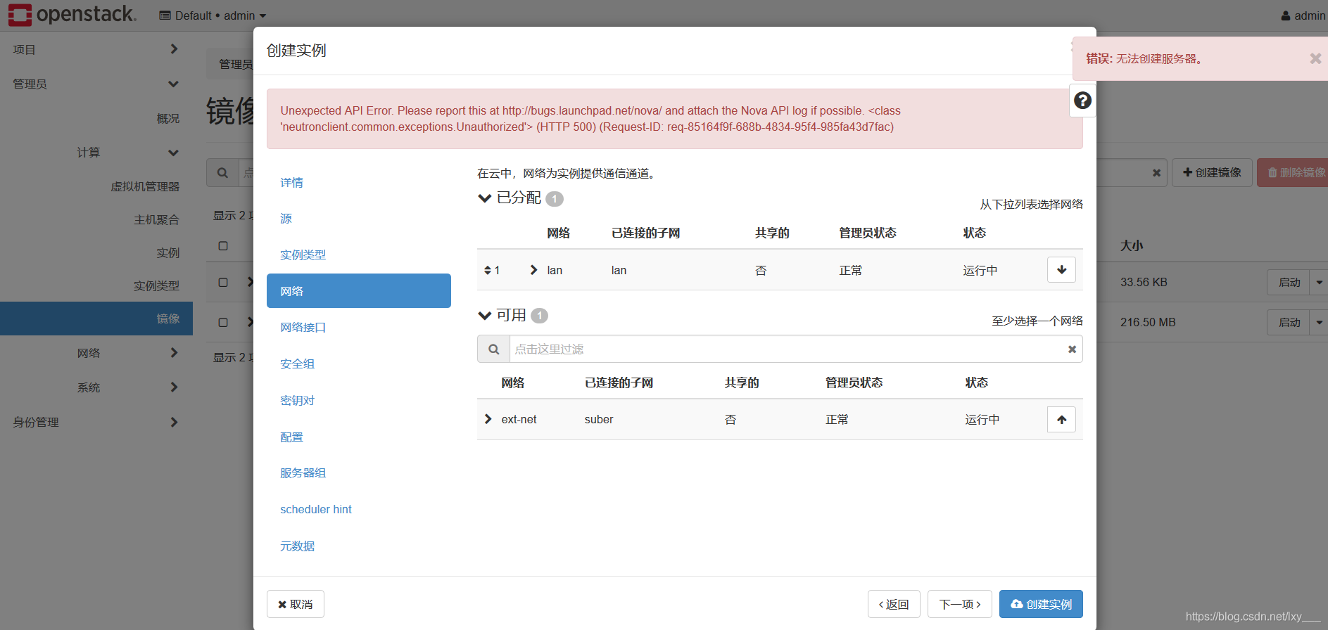This screenshot has height=630, width=1328.
Task: Switch to the 安全组 step
Action: pyautogui.click(x=297, y=364)
